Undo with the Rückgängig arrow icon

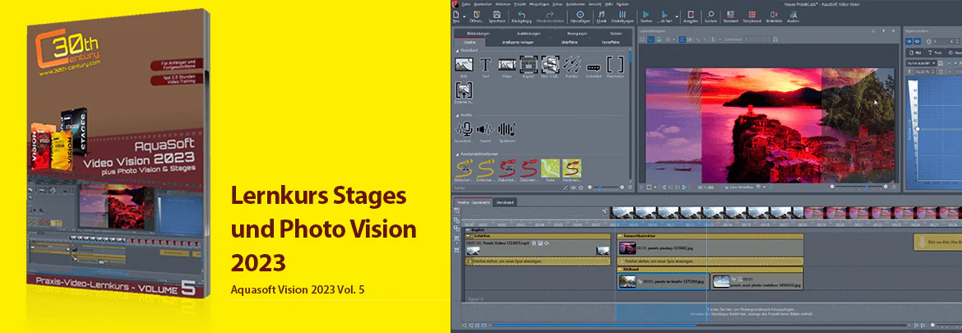[x=521, y=15]
